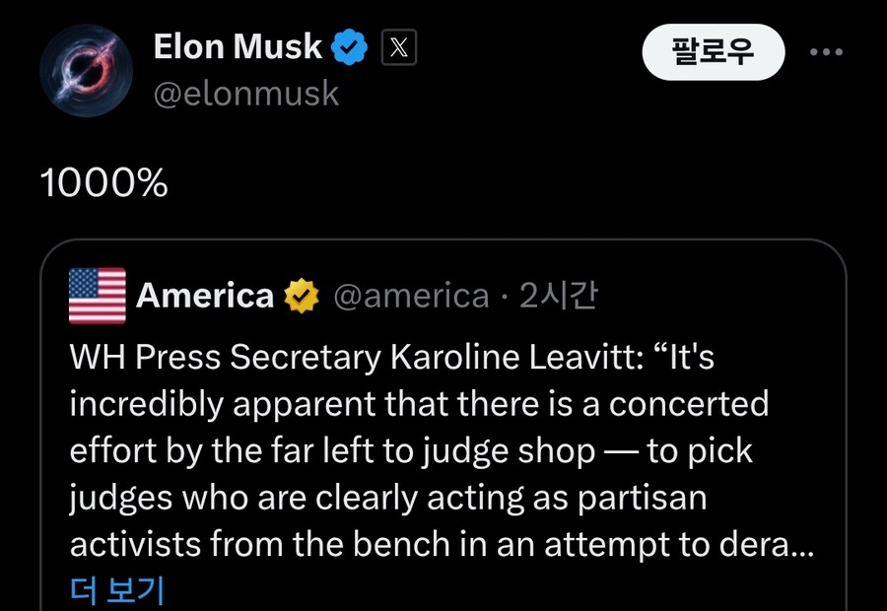Click the gold verified badge next to America
The width and height of the screenshot is (887, 611).
302,296
